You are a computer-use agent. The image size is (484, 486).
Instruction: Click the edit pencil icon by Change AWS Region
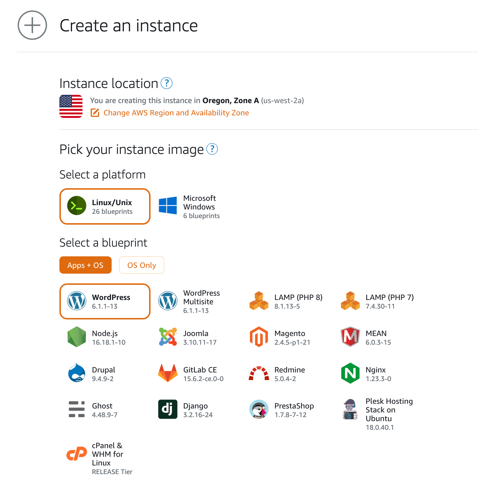(95, 113)
